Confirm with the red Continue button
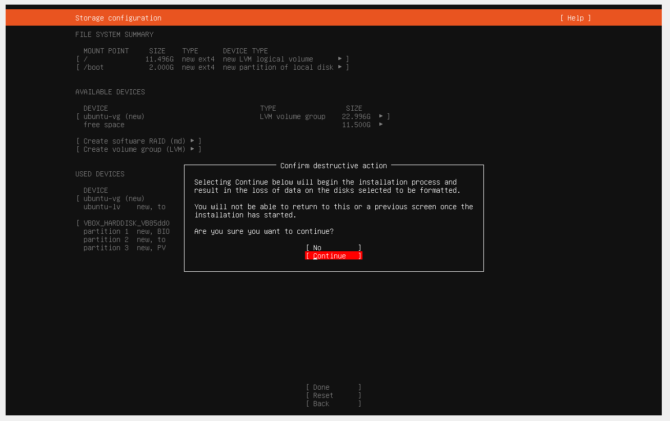The width and height of the screenshot is (670, 421). [x=334, y=256]
